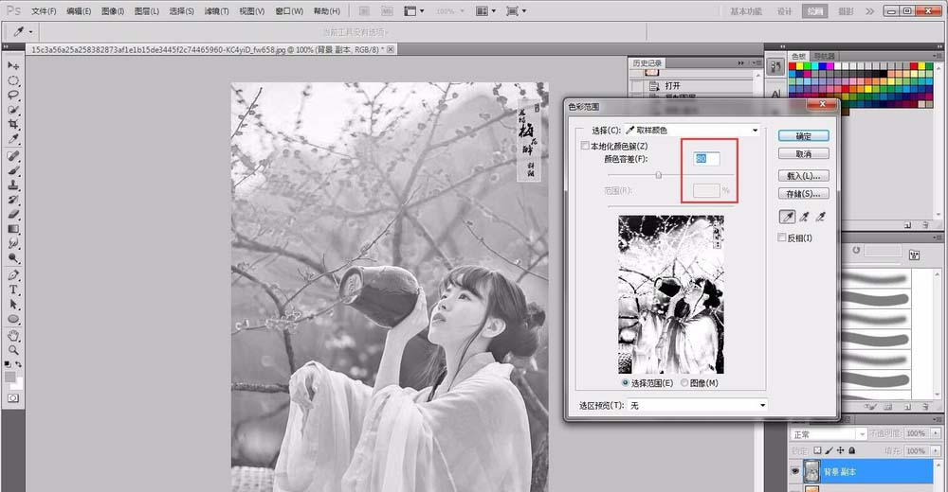Select the Zoom magnifier tool

click(x=13, y=350)
